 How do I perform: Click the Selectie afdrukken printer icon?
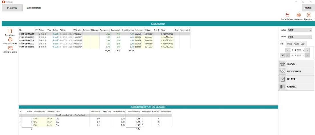[x=10, y=40]
